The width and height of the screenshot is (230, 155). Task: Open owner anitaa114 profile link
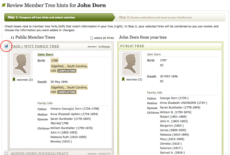click(104, 154)
